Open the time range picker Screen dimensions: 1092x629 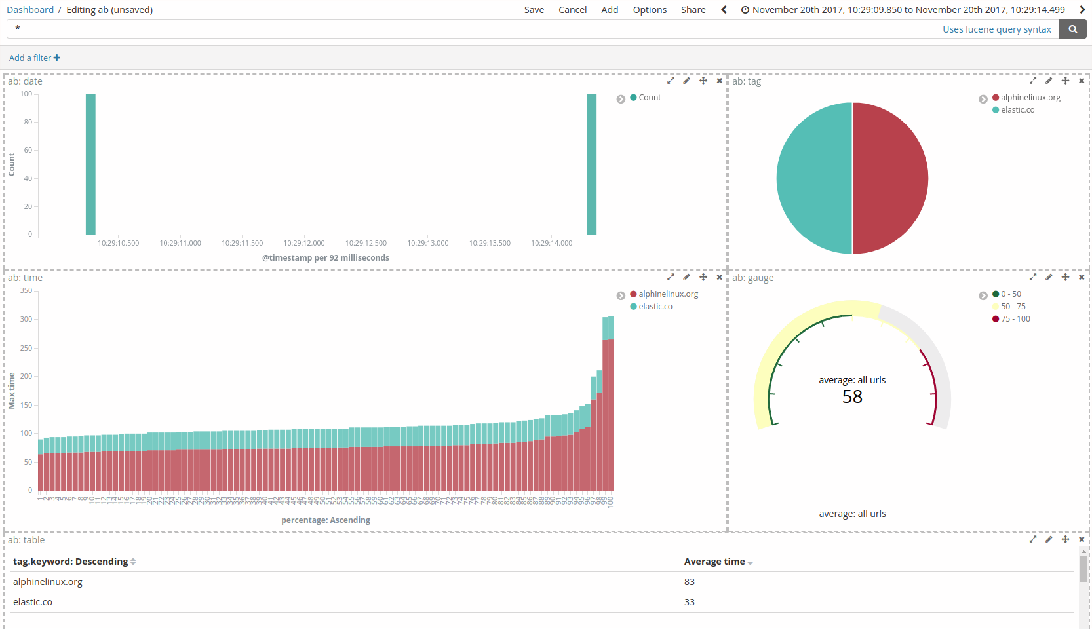903,10
